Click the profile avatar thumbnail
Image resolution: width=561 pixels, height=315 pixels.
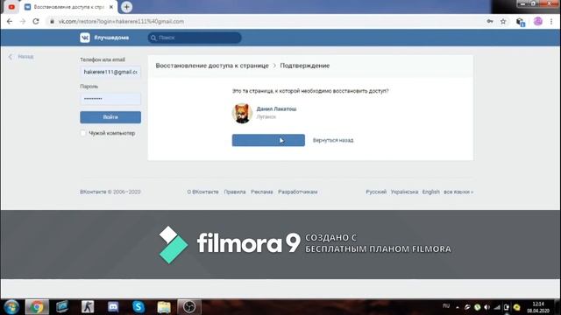[242, 113]
